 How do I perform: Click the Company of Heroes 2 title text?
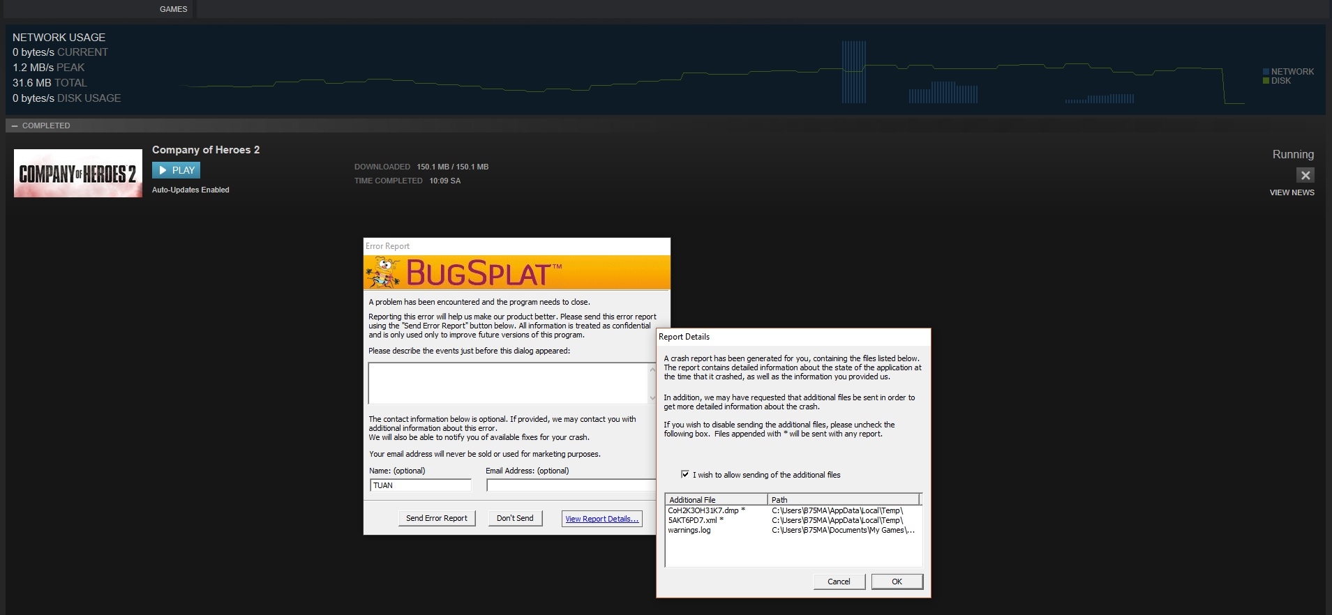click(206, 150)
